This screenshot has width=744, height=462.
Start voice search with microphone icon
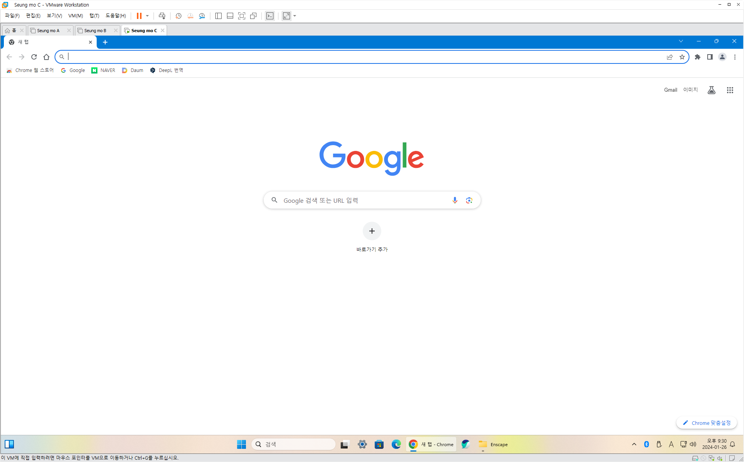(455, 200)
